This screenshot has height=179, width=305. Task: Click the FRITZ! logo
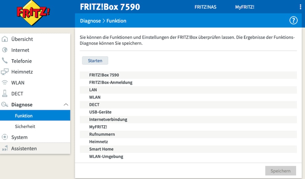[33, 13]
